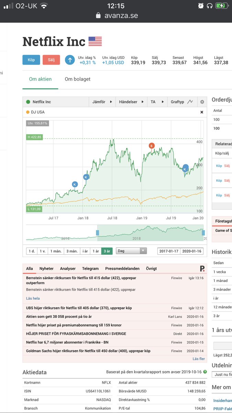
Task: Click the K buy marker near Jan 18
Action: [86, 177]
